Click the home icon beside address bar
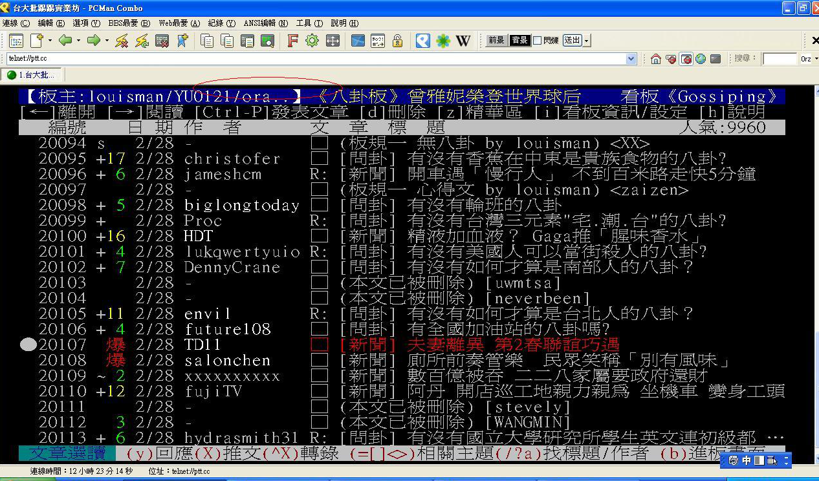Image resolution: width=819 pixels, height=481 pixels. coord(656,59)
